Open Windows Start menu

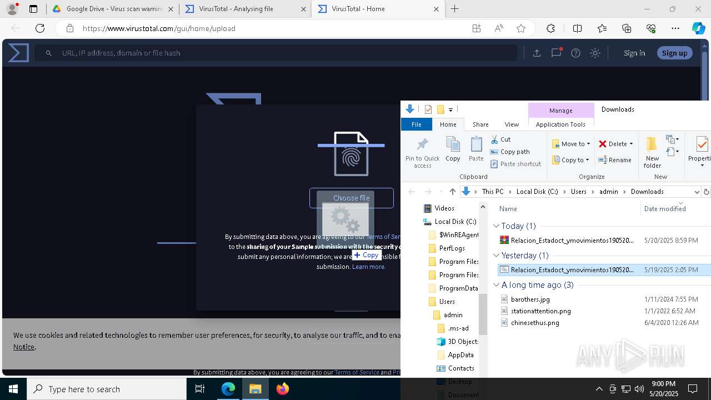[x=13, y=389]
